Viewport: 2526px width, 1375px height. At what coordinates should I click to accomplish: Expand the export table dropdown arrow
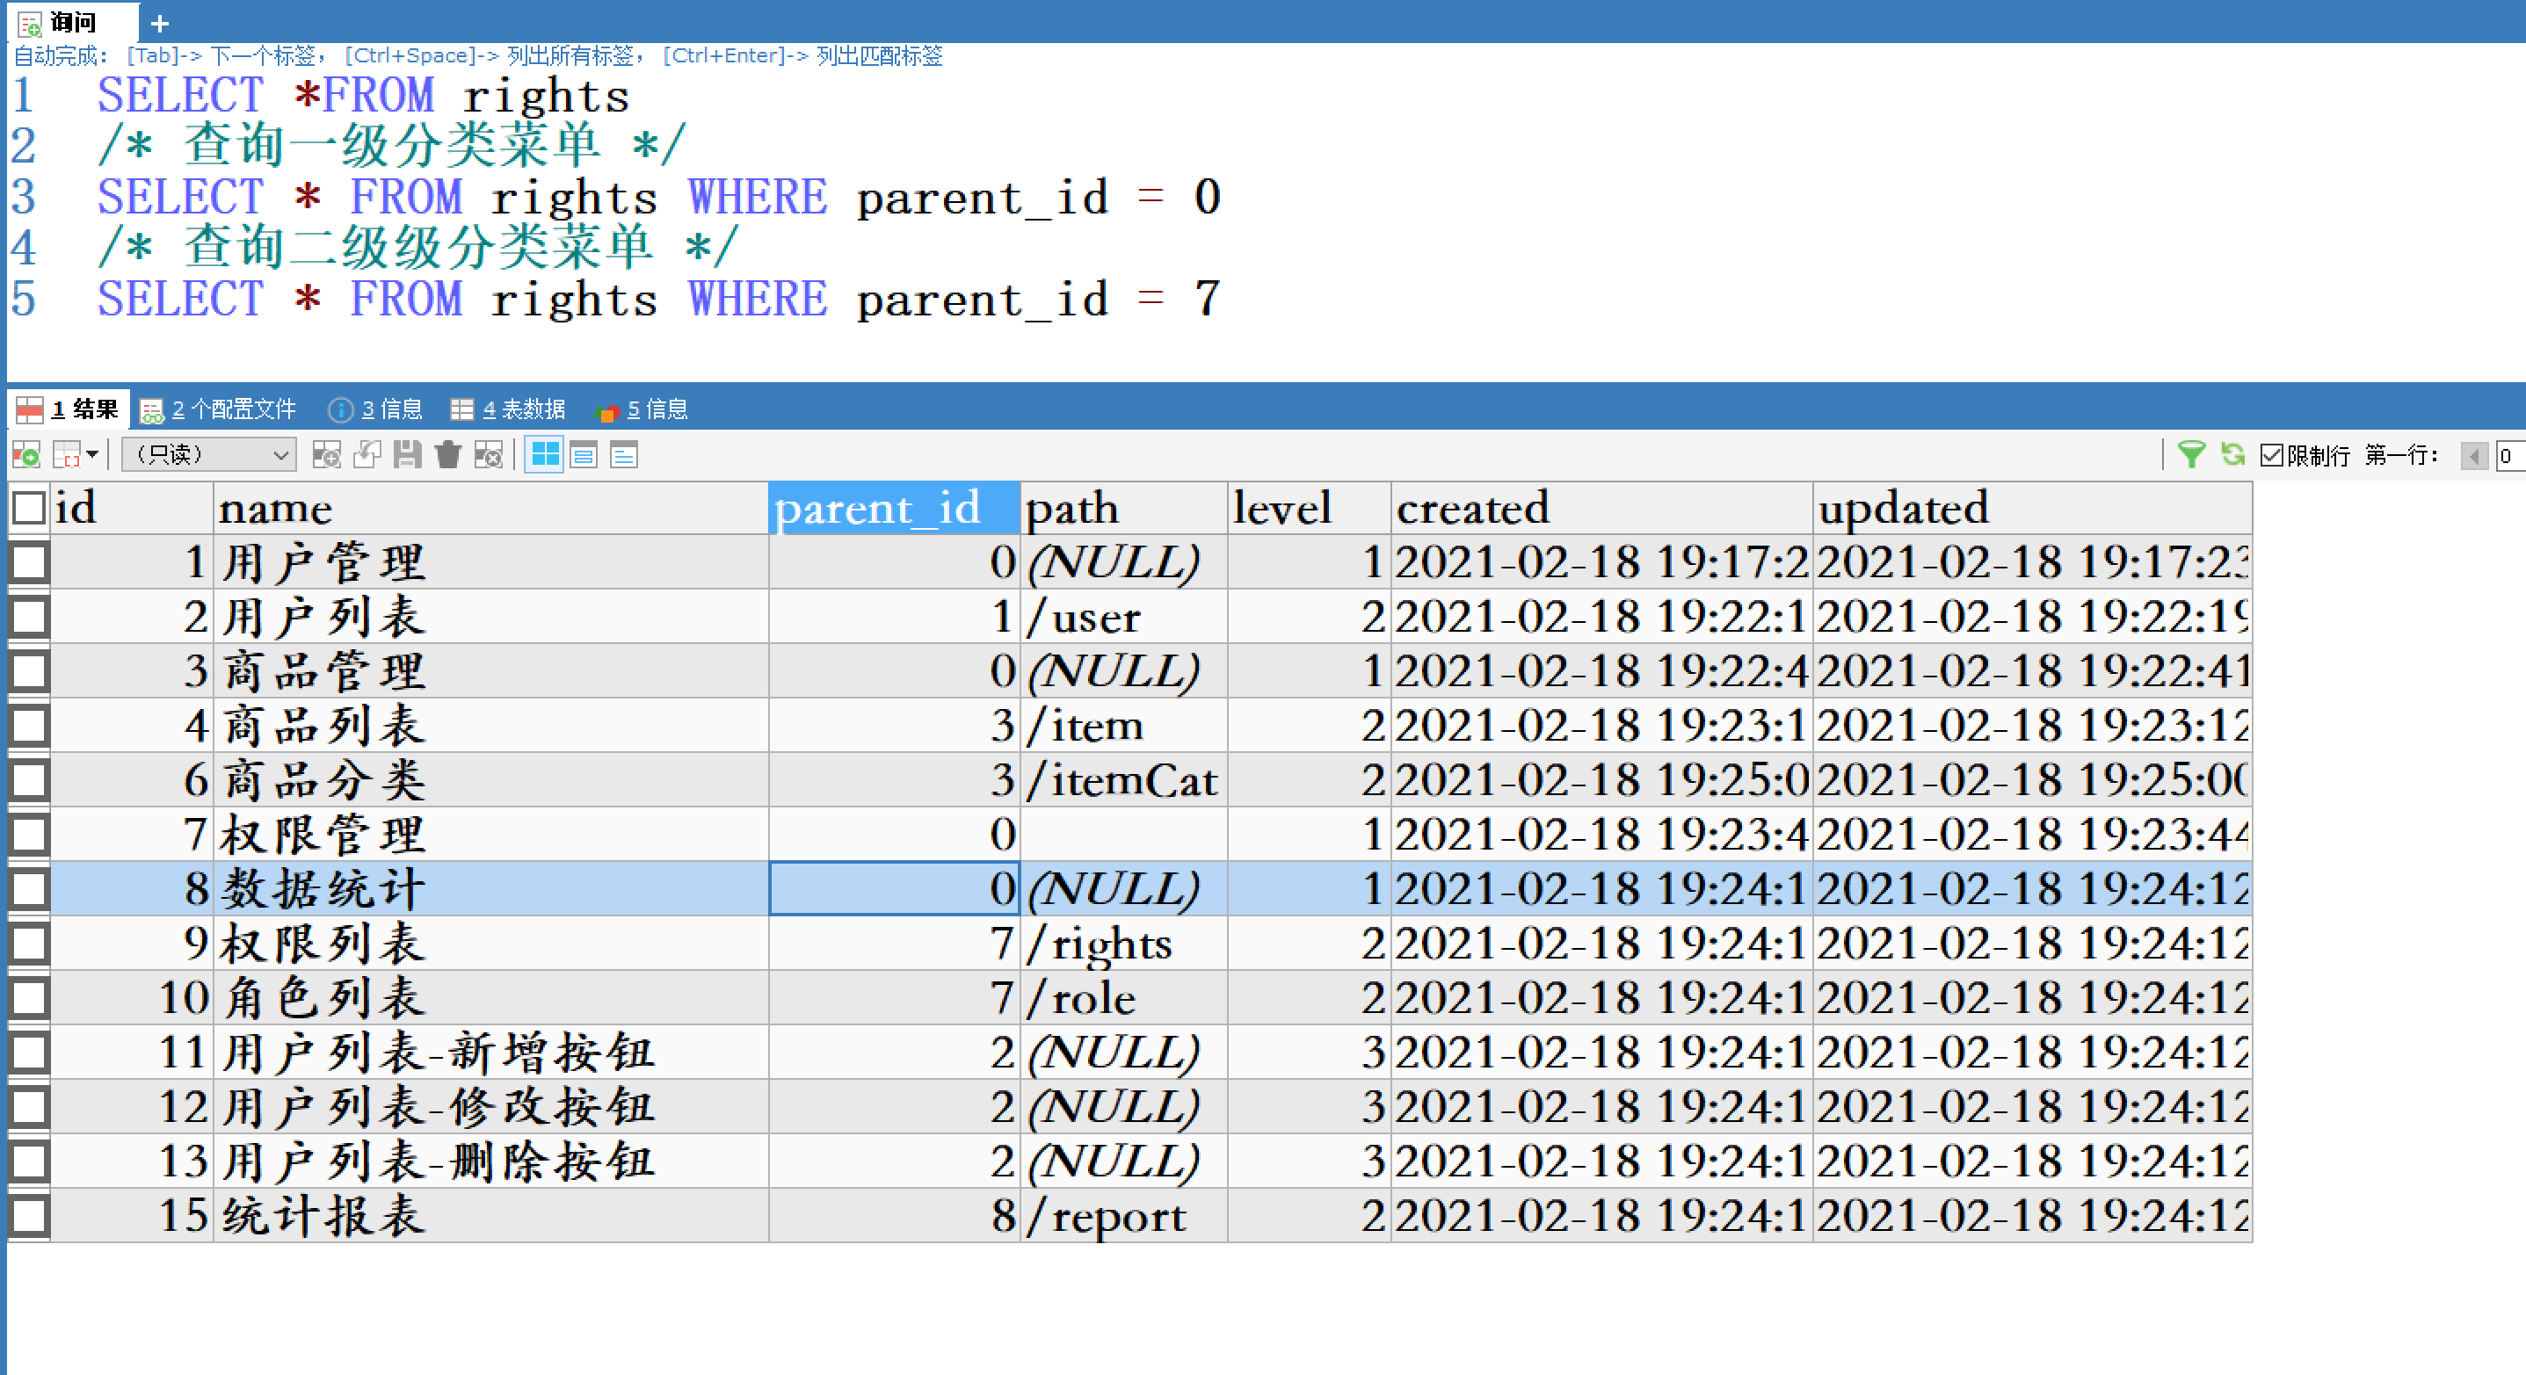[92, 455]
